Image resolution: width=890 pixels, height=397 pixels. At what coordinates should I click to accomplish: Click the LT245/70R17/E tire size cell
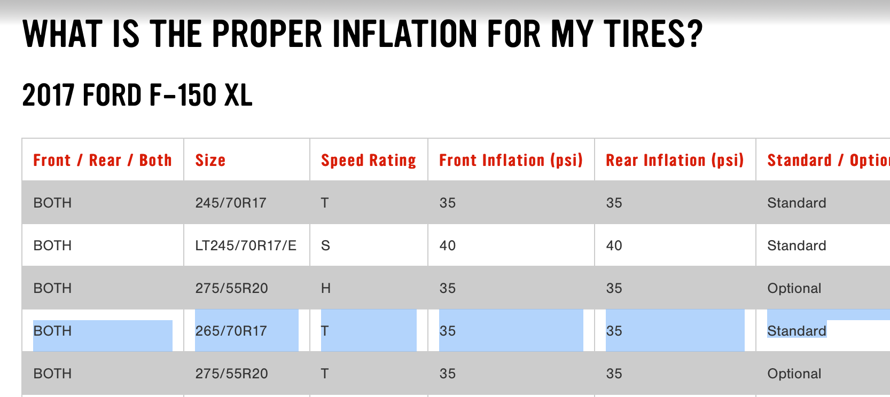tap(246, 245)
